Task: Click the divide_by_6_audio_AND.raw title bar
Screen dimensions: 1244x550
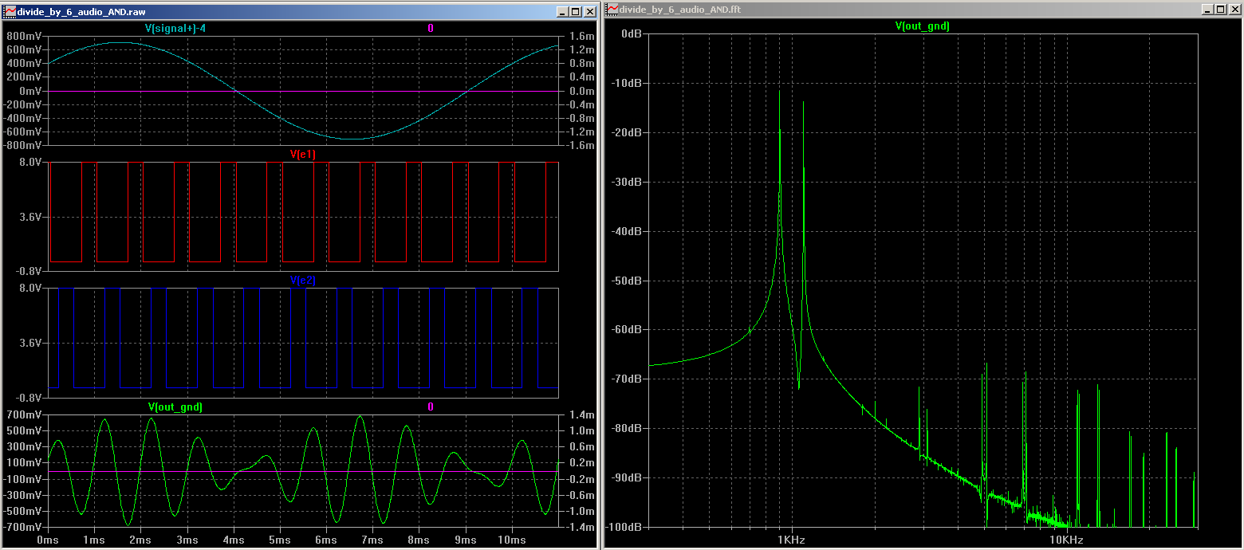Action: (x=279, y=11)
